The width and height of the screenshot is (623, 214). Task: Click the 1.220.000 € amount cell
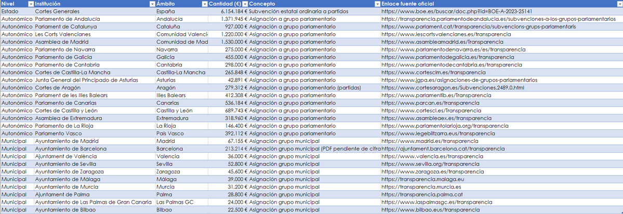point(229,34)
